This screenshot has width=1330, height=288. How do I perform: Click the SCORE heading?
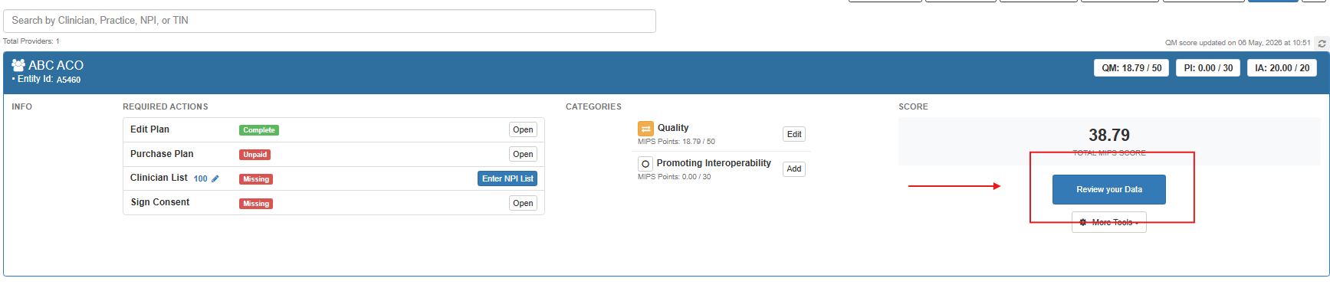pos(913,106)
